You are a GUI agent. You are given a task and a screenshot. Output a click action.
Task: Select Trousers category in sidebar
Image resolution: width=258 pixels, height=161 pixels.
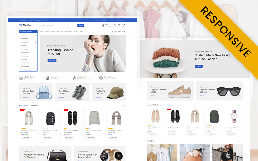25,60
